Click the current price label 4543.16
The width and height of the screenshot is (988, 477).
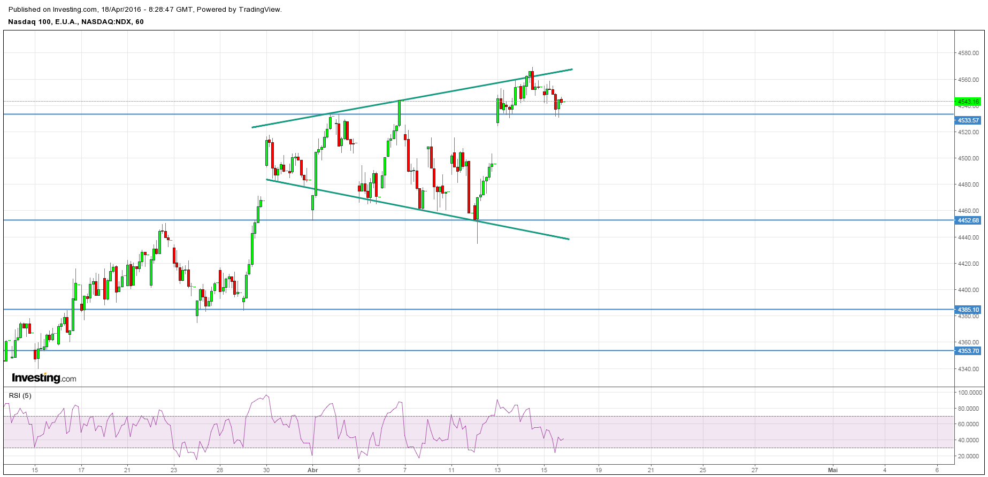pyautogui.click(x=968, y=102)
